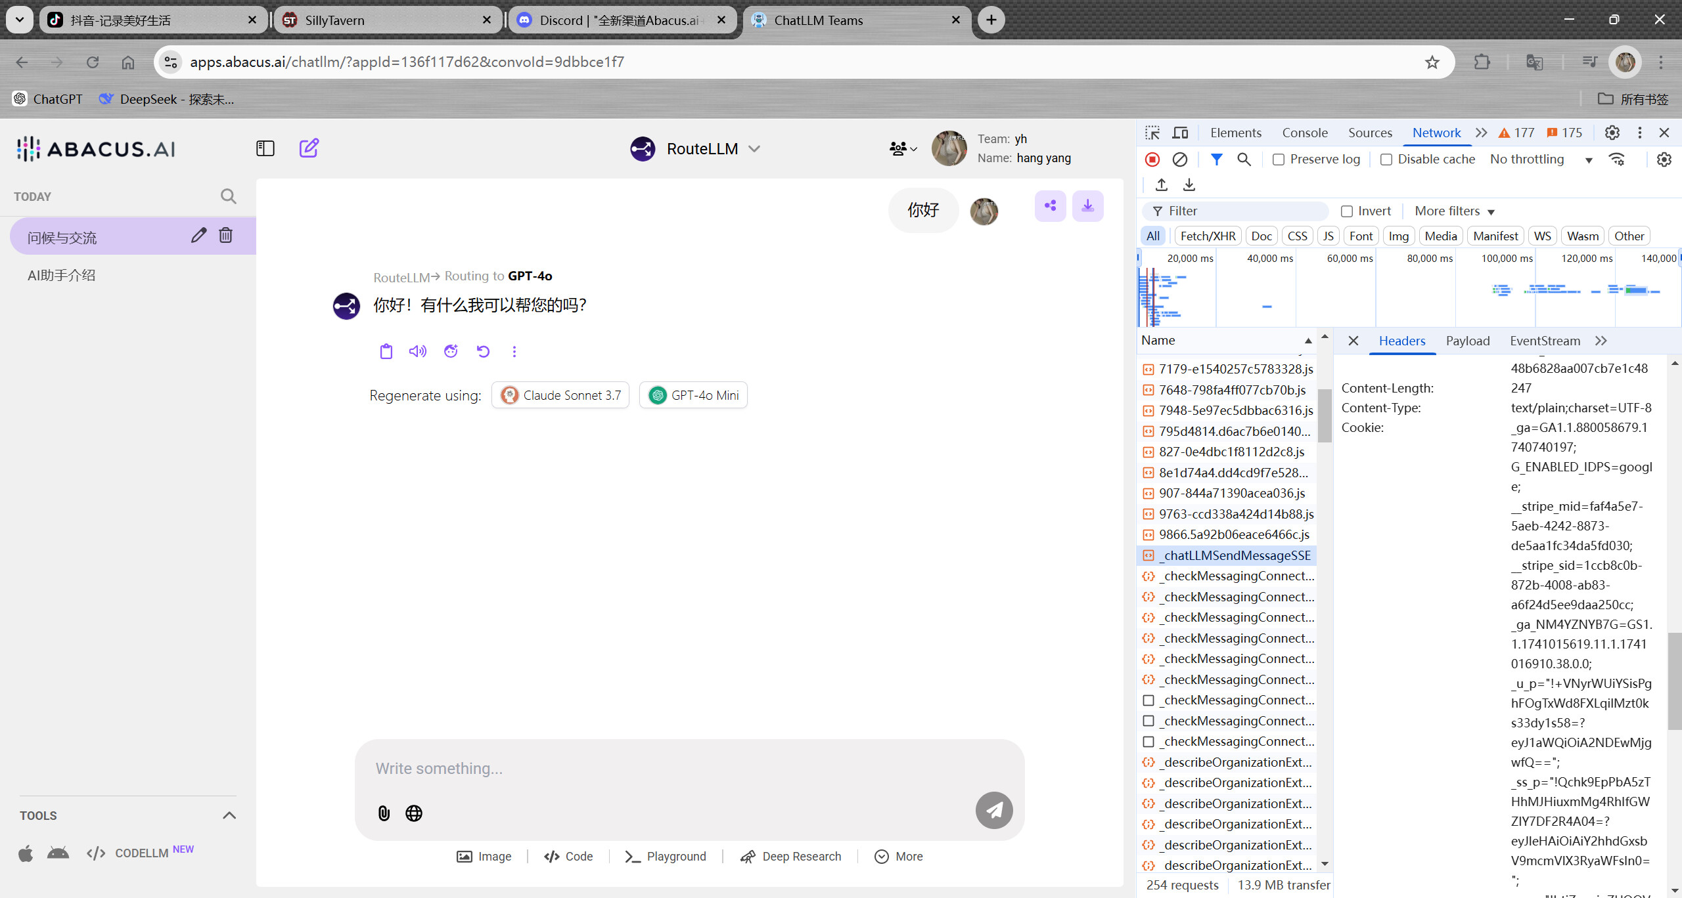Click the globe web search icon
Image resolution: width=1682 pixels, height=898 pixels.
414,813
